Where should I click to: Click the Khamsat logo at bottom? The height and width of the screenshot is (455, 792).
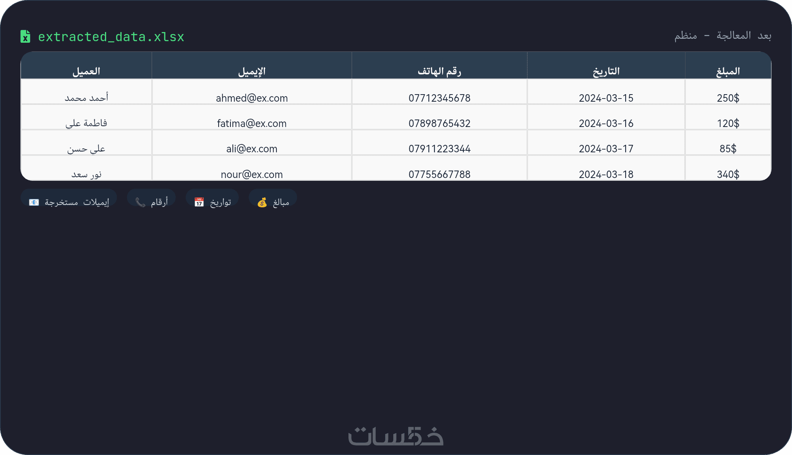[x=396, y=436]
